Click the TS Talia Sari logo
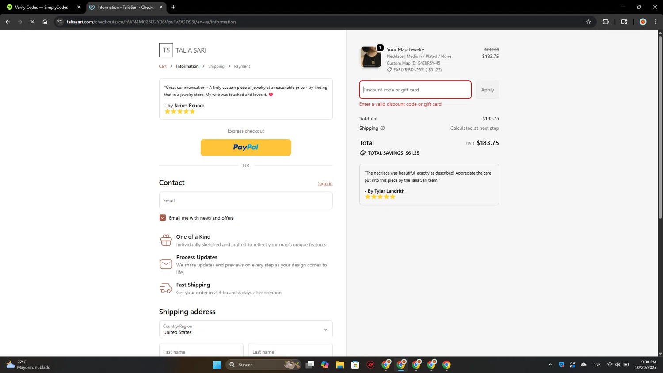 183,50
